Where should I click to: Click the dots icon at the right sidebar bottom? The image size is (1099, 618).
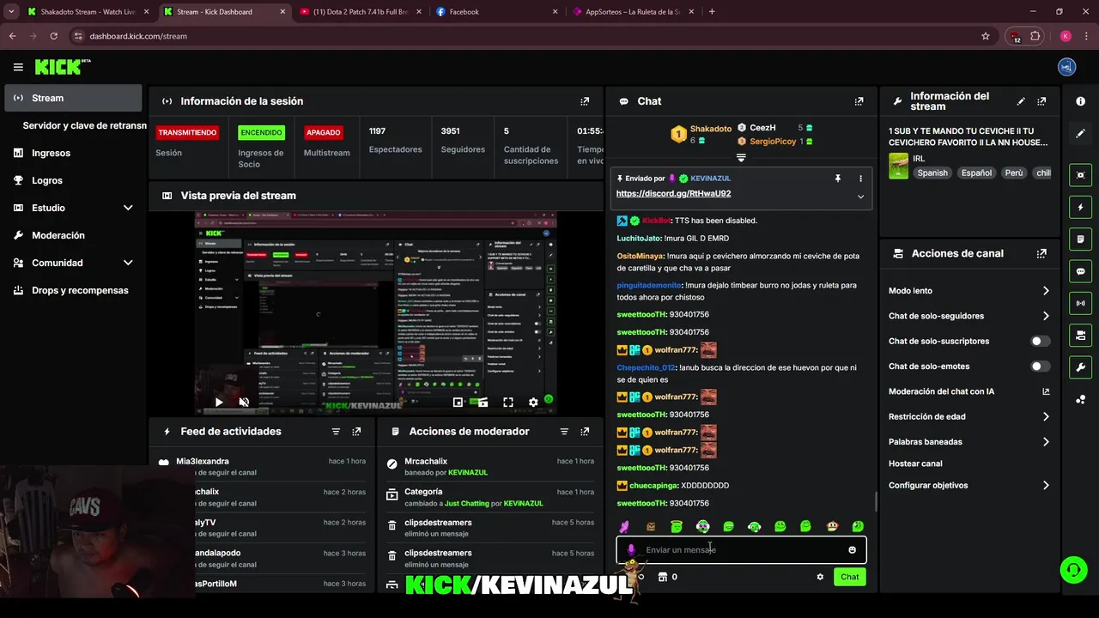(x=1080, y=399)
